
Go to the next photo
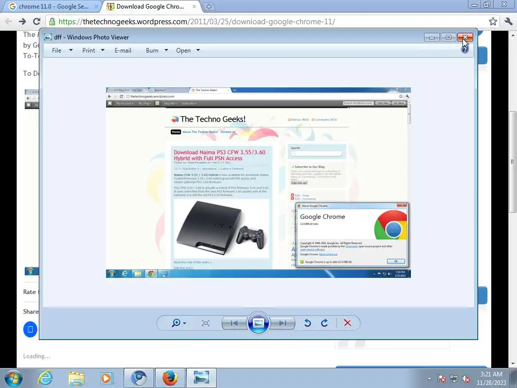[x=282, y=323]
